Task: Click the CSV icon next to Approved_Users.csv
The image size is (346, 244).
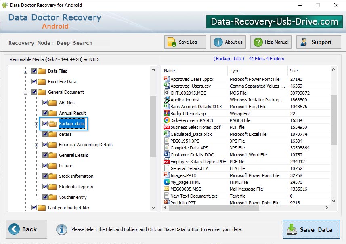Action: coord(166,86)
